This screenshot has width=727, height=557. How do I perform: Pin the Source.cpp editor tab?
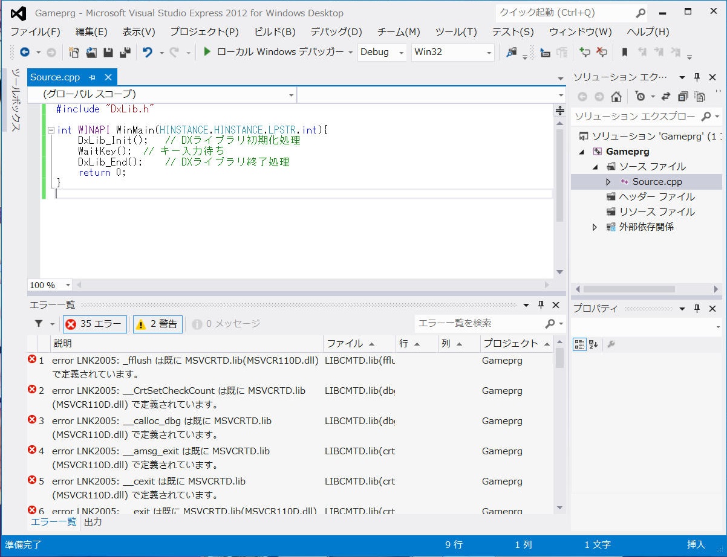[x=93, y=77]
